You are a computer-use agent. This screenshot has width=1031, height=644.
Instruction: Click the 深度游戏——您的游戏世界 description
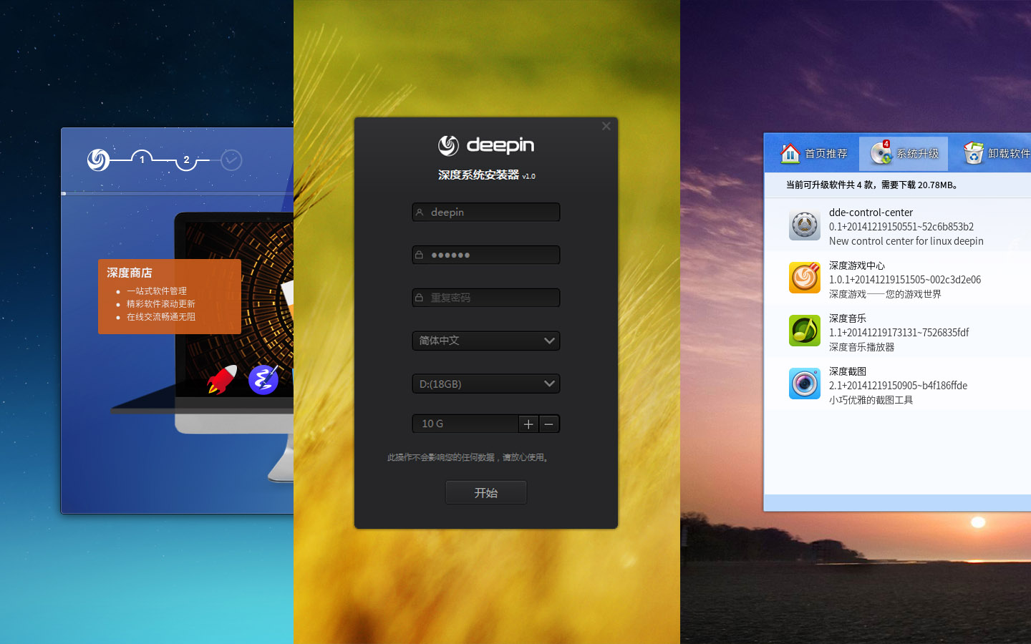pyautogui.click(x=885, y=294)
